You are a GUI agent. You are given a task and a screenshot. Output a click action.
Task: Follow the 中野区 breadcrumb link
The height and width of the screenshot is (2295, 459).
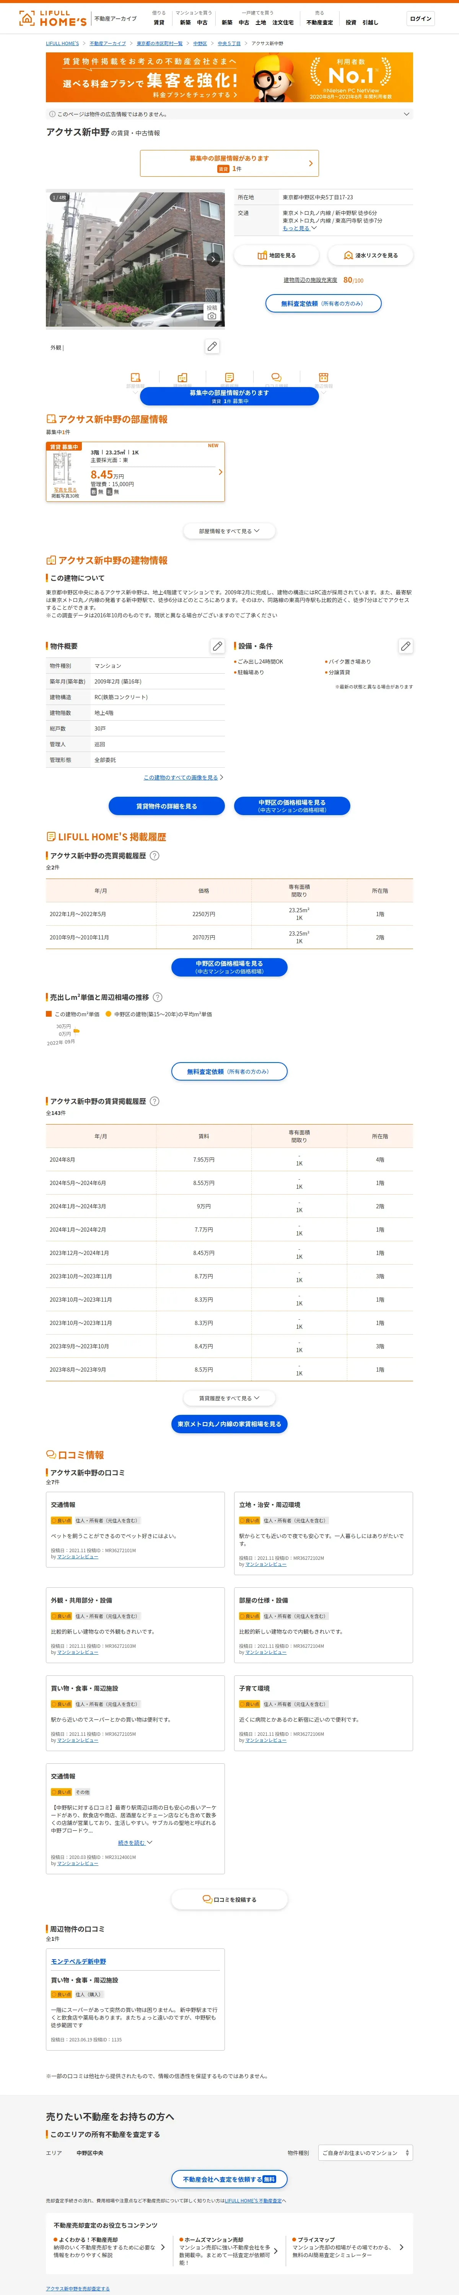tap(200, 43)
